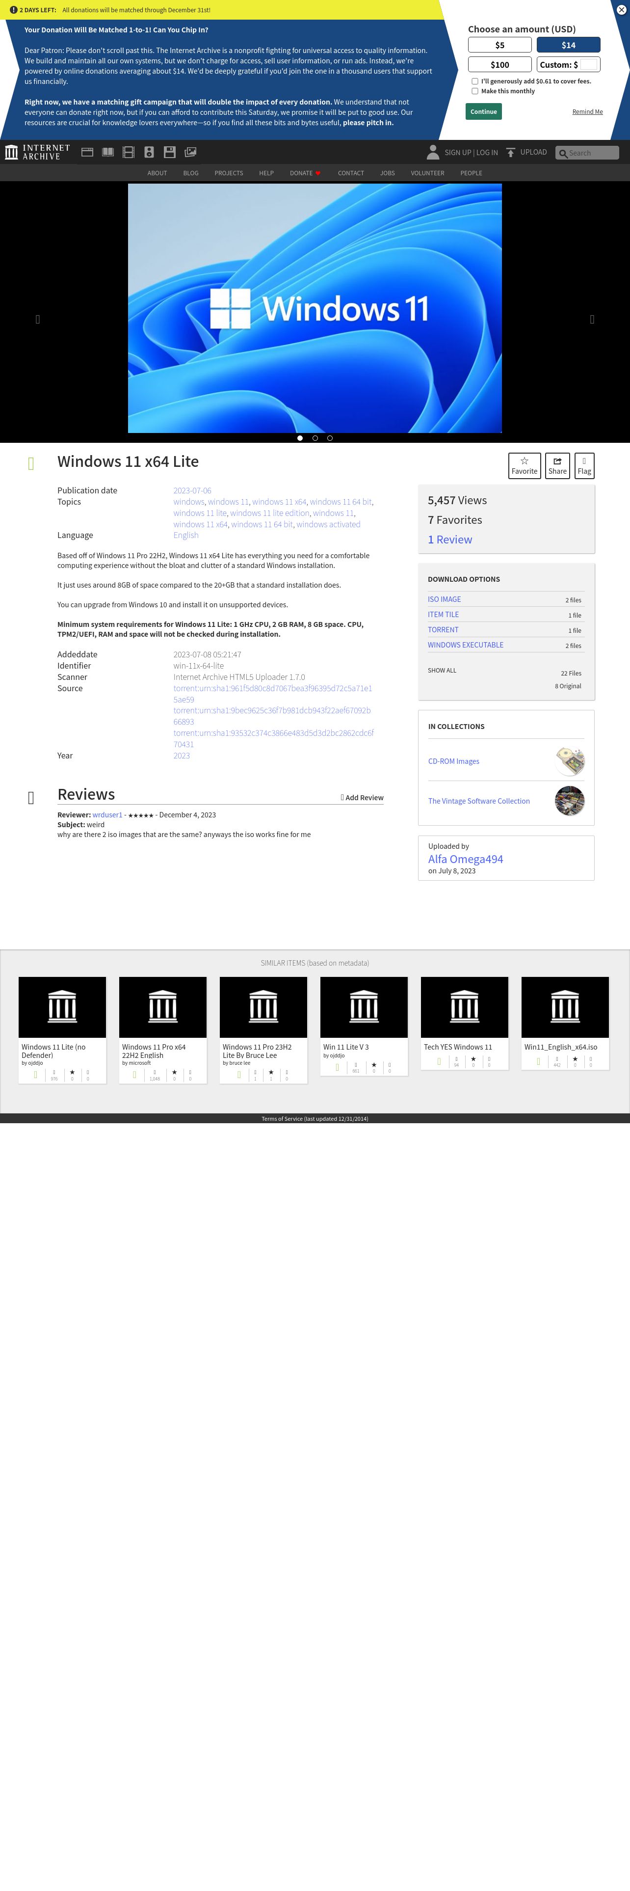Viewport: 630px width, 1891px height.
Task: Open the Audio speaker icon
Action: [149, 152]
